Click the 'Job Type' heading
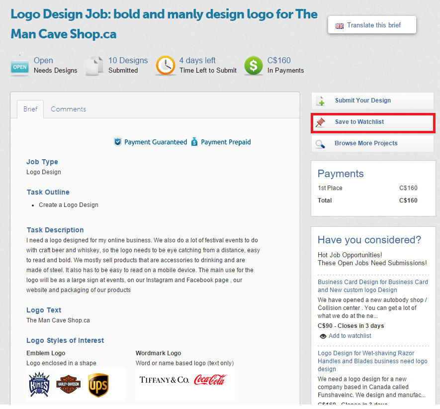The image size is (440, 409). coord(42,162)
